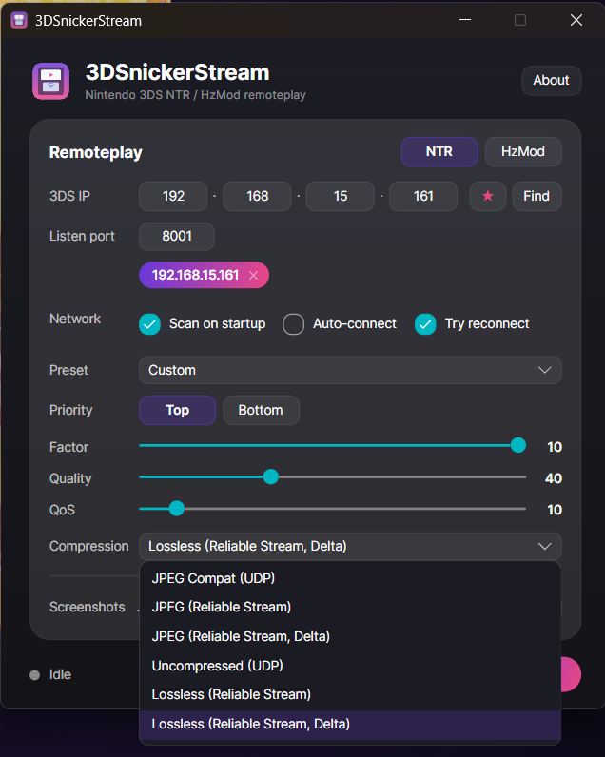Choose Uncompressed (UDP) option

350,666
